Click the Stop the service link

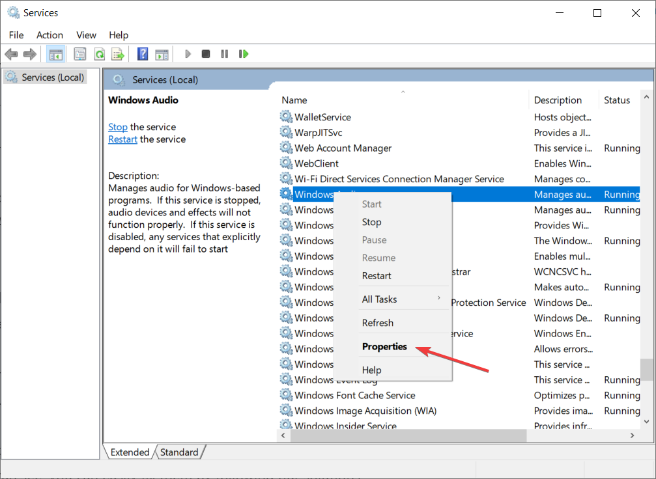[117, 127]
